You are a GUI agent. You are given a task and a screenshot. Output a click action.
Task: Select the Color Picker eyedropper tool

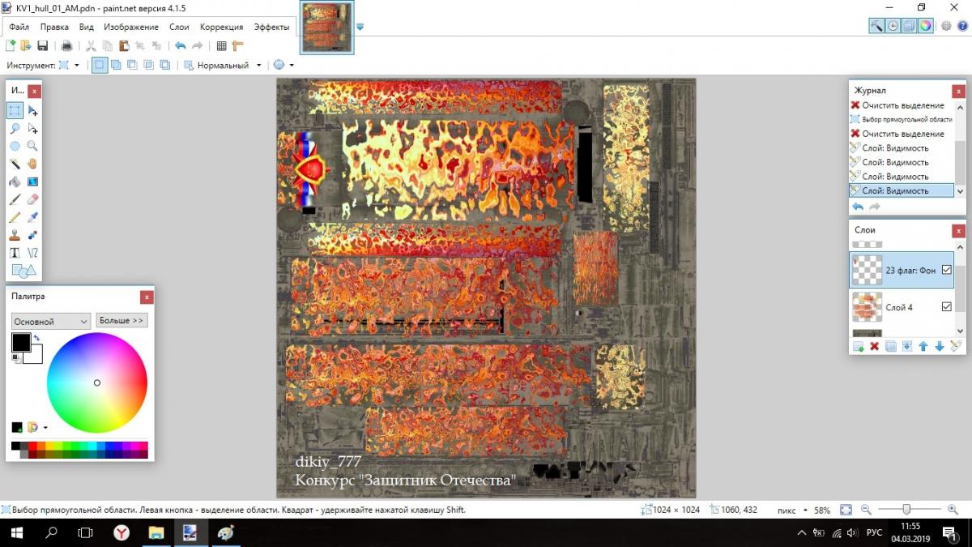tap(32, 217)
